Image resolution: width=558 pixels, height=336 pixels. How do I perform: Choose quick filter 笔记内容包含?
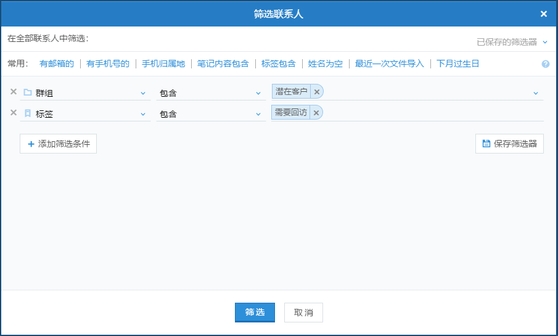(223, 64)
